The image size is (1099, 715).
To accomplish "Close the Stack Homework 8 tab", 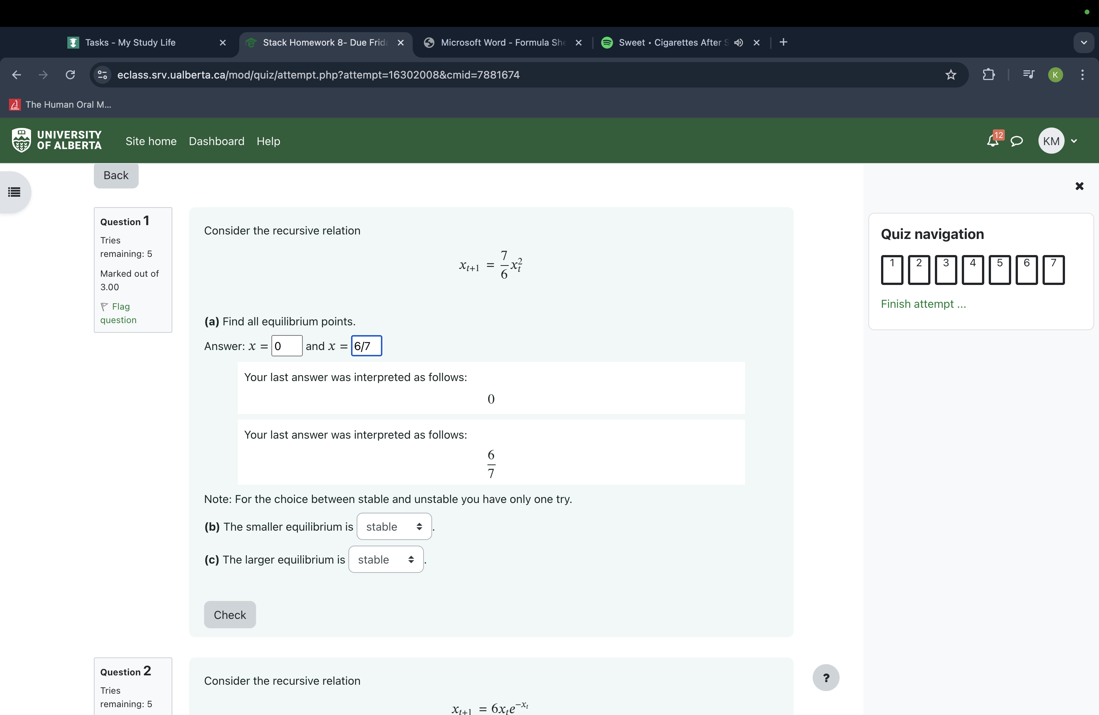I will pos(401,43).
